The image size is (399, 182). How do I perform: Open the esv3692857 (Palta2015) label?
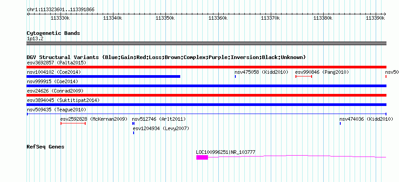click(x=56, y=63)
